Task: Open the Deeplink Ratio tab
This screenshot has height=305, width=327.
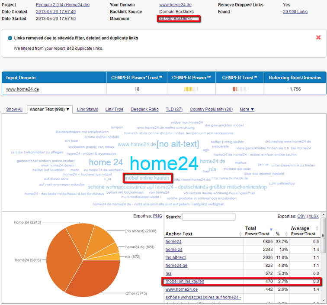Action: click(144, 109)
